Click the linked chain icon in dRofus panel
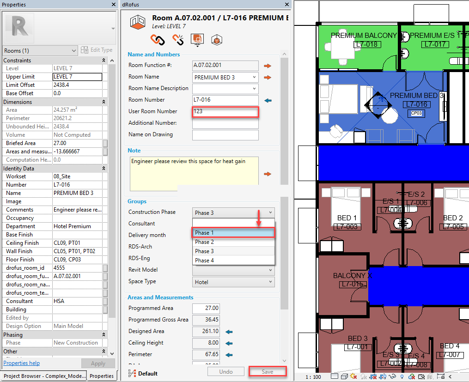The image size is (469, 382). coord(158,40)
